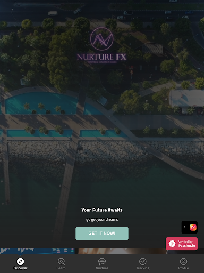
Task: Click the Passion.io app logo icon
Action: [x=193, y=227]
